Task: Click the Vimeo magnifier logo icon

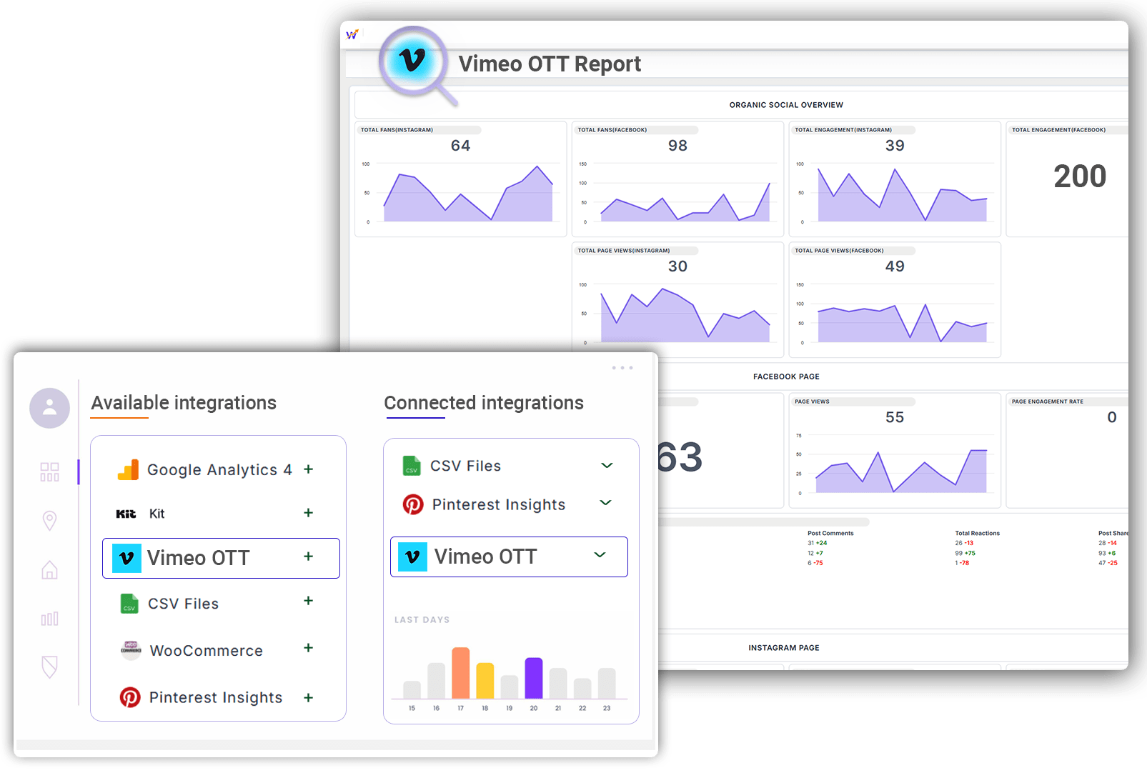Action: point(413,61)
